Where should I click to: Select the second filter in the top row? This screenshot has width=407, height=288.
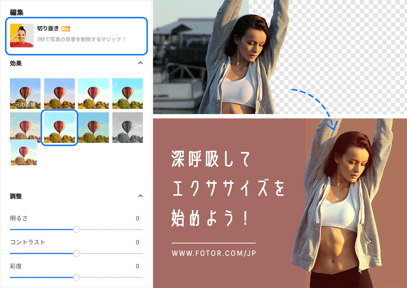[59, 93]
